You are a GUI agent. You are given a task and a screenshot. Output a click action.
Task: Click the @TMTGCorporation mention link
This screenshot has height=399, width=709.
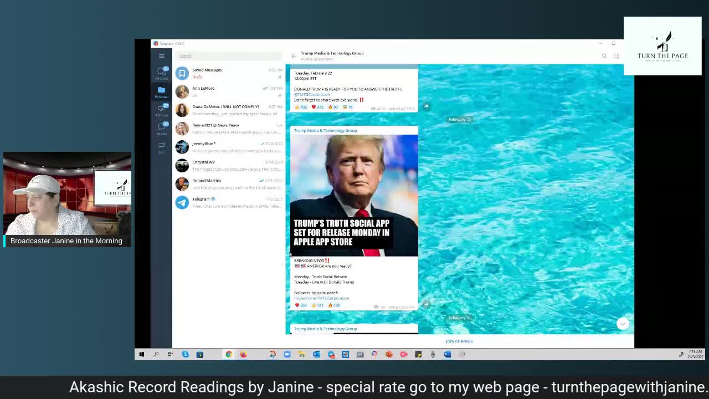(x=312, y=95)
